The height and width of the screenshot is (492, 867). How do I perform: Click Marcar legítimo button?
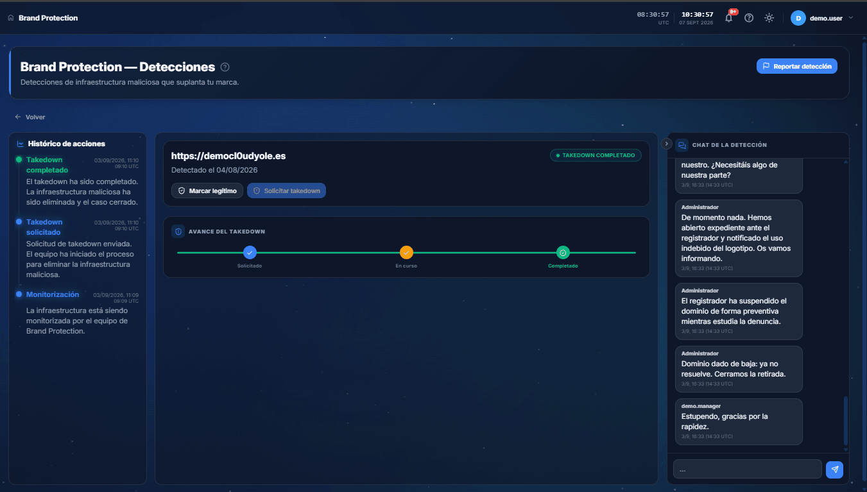pos(207,191)
